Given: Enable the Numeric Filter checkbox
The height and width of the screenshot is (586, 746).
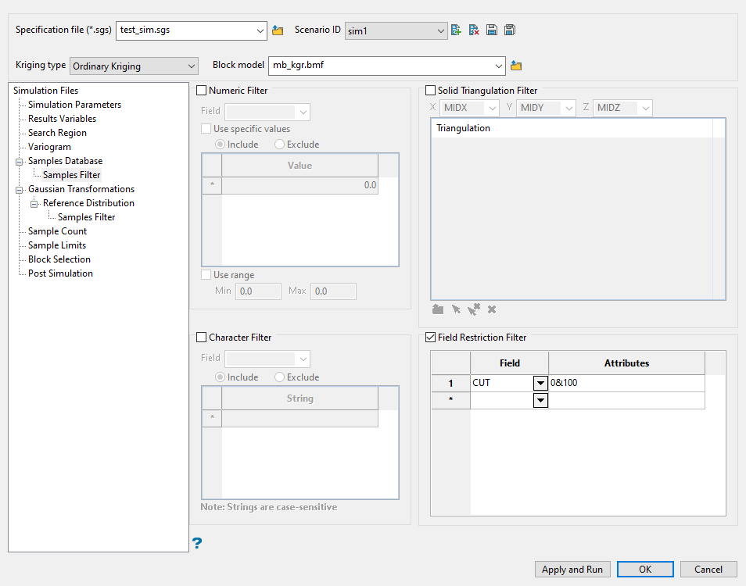Looking at the screenshot, I should pyautogui.click(x=203, y=91).
